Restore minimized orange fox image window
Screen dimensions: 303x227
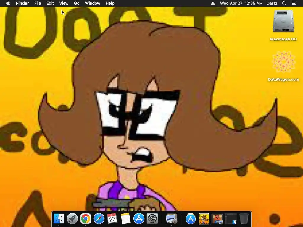pos(217,219)
